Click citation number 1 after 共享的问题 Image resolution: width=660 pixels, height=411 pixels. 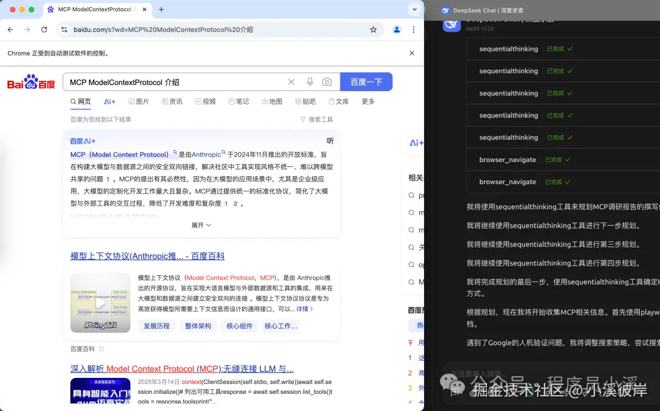(108, 179)
